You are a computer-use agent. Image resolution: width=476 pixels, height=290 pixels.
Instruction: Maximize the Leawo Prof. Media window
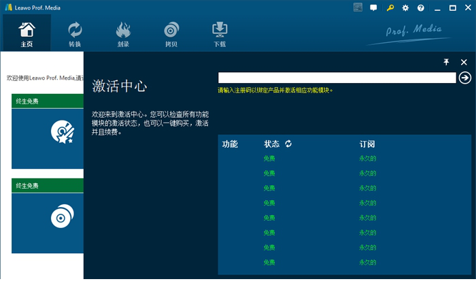452,8
